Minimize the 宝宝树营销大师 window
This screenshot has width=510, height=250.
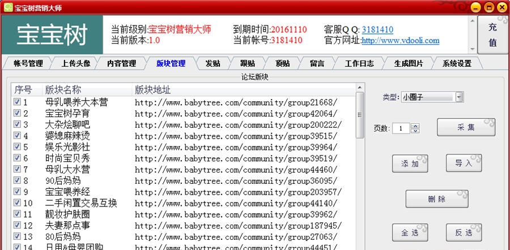(476, 7)
